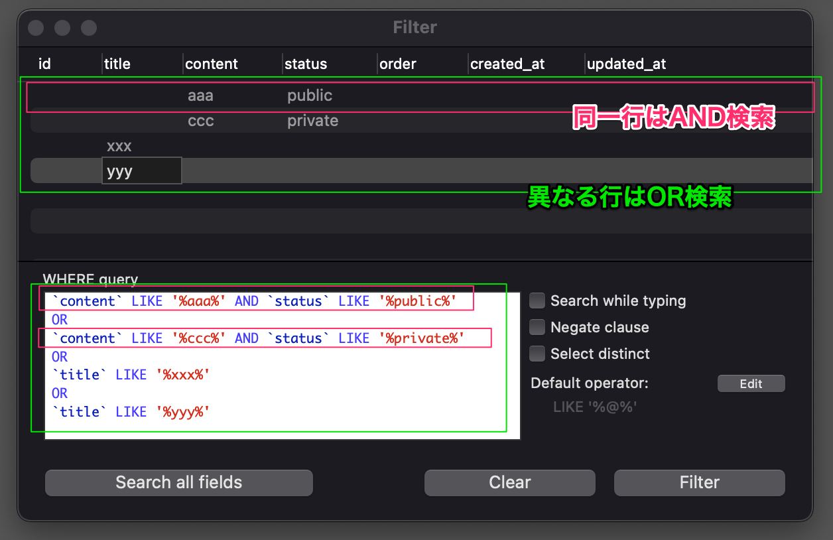The height and width of the screenshot is (540, 833).
Task: Click the "content" column header
Action: [211, 64]
